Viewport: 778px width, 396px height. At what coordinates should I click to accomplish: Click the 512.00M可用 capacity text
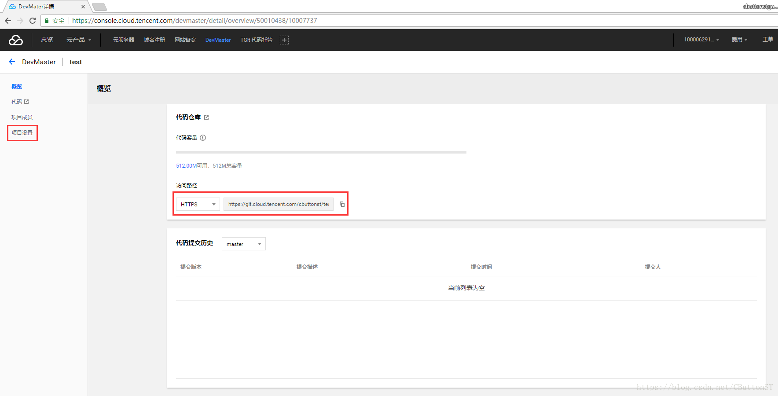coord(192,166)
